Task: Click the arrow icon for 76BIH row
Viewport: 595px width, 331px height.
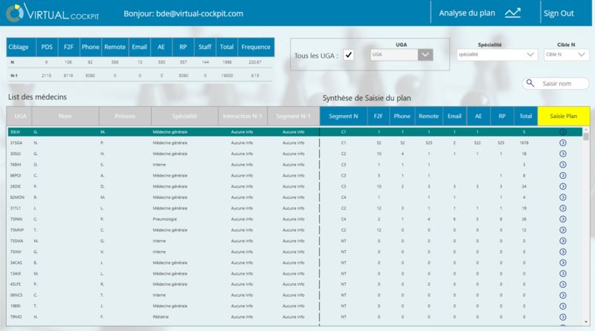Action: (563, 164)
